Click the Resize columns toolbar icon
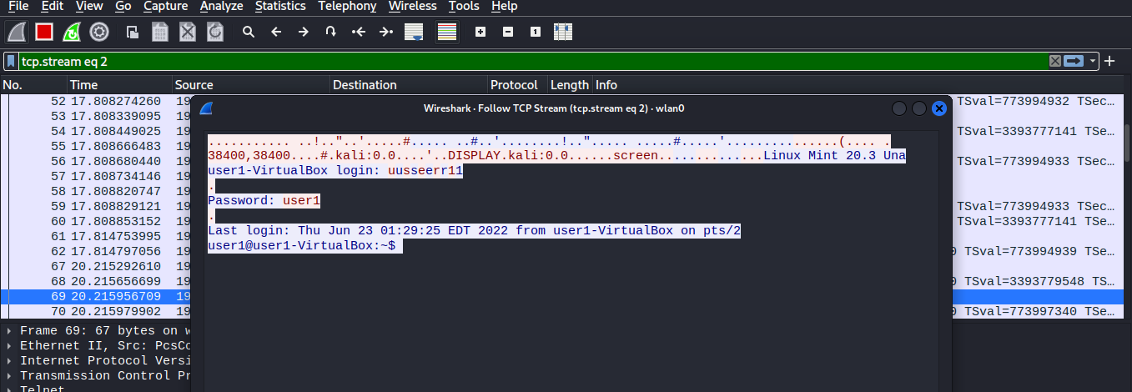This screenshot has height=392, width=1132. 563,32
